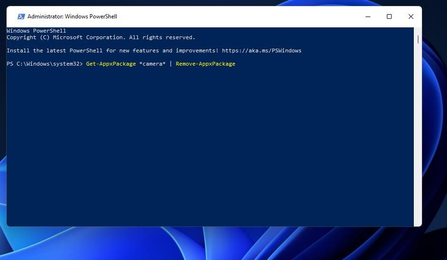Screen dimensions: 447x260
Task: Click the 'Windows PowerShell' header line
Action: click(36, 31)
